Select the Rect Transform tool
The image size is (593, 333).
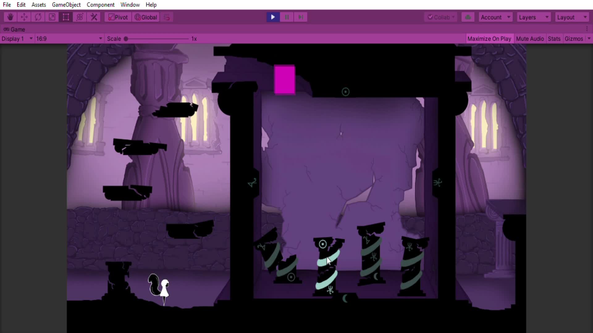66,17
